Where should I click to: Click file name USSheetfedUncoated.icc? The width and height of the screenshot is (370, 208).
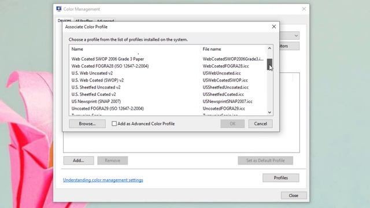tap(225, 87)
